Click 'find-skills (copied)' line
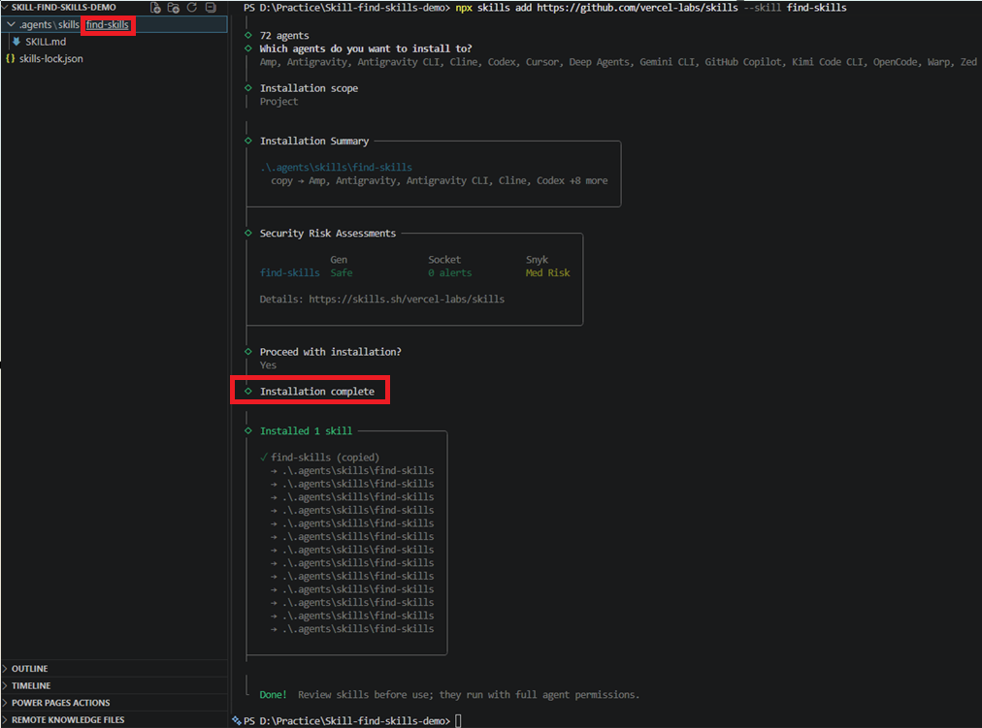 pyautogui.click(x=324, y=458)
